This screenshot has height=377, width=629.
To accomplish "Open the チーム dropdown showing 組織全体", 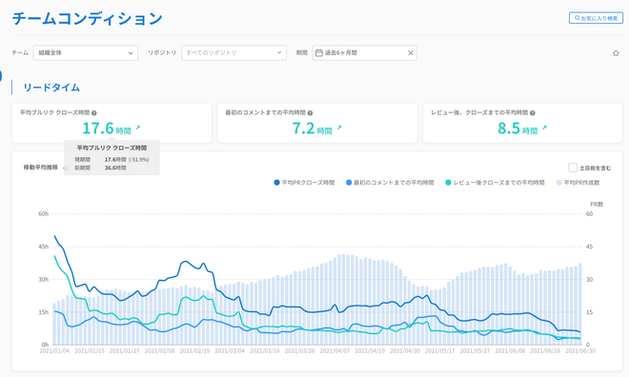I will [86, 53].
